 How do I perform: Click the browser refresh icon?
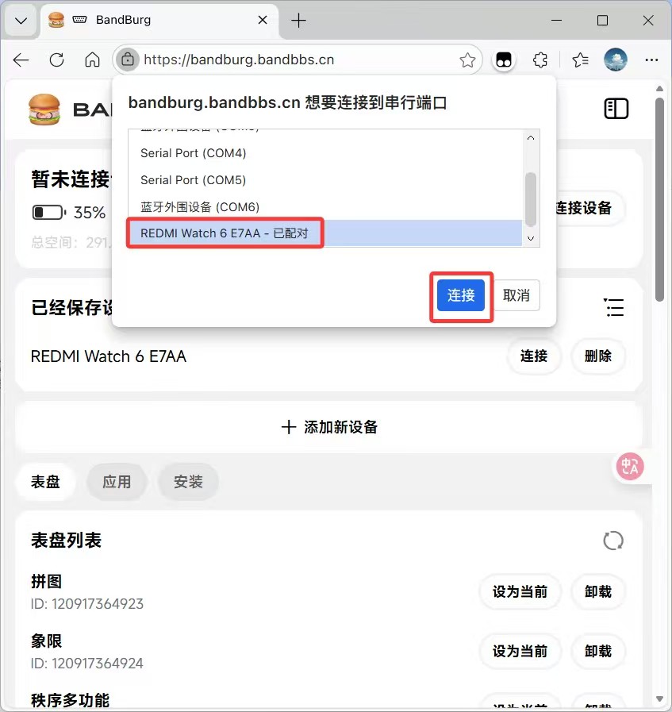click(56, 60)
